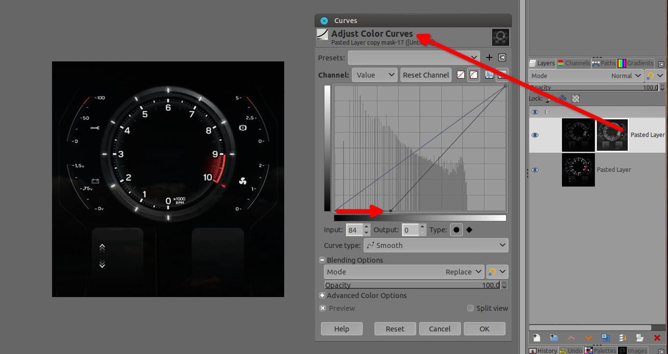Open the Presets combo box
Image resolution: width=668 pixels, height=354 pixels.
(414, 57)
